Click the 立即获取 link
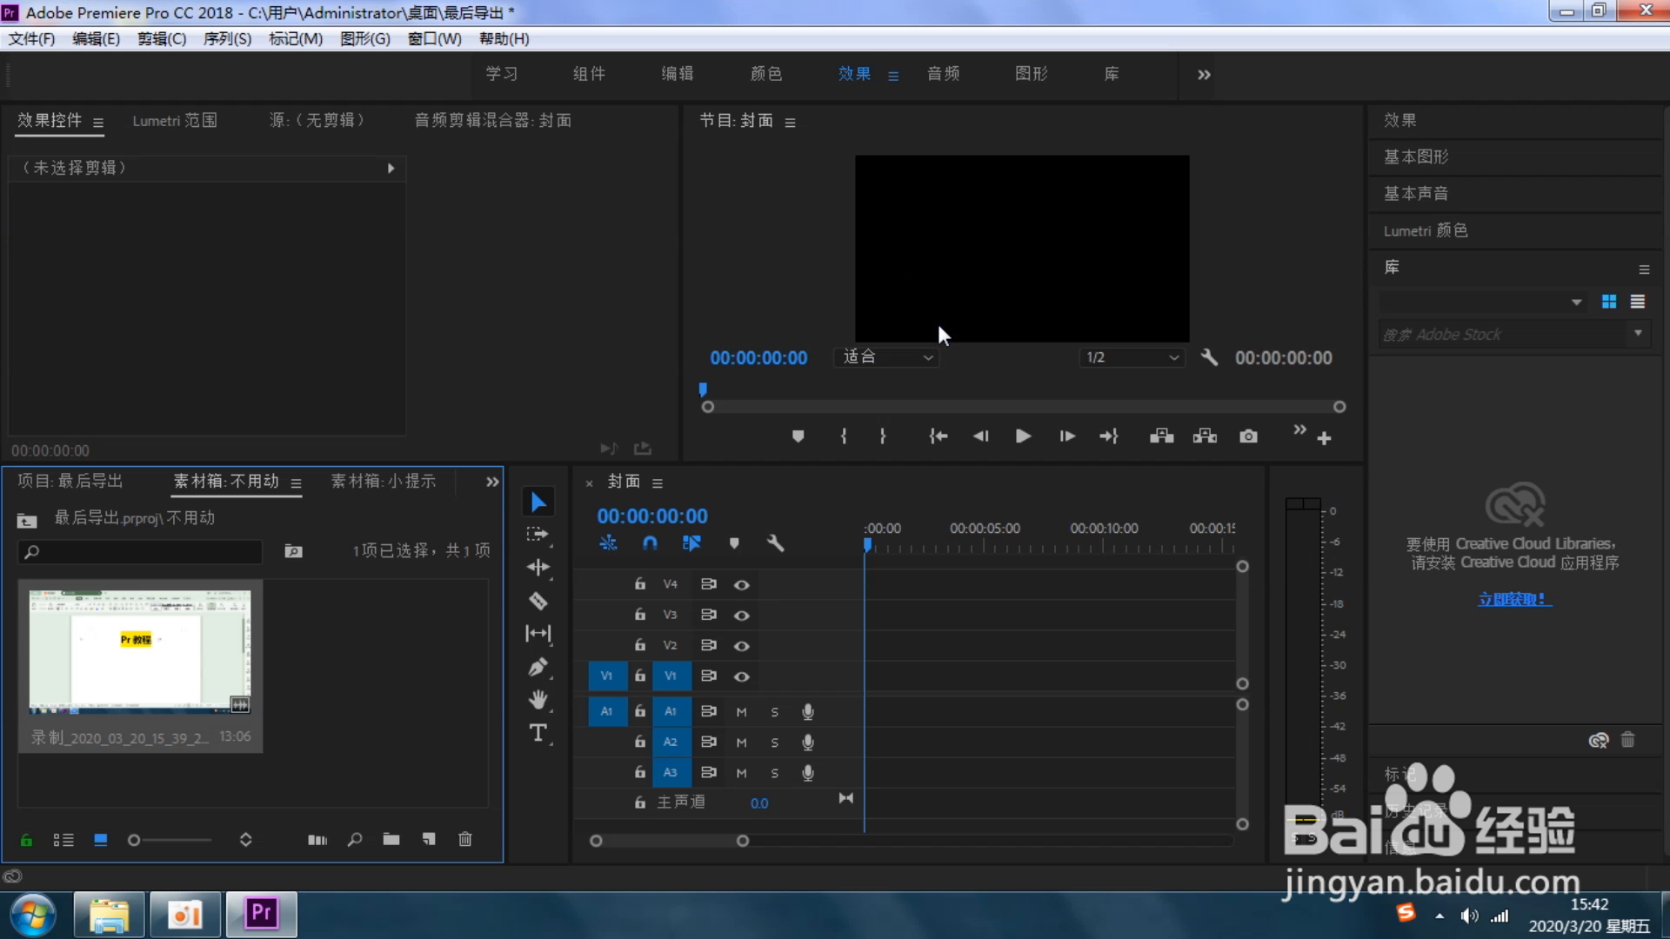Image resolution: width=1670 pixels, height=939 pixels. (x=1513, y=599)
